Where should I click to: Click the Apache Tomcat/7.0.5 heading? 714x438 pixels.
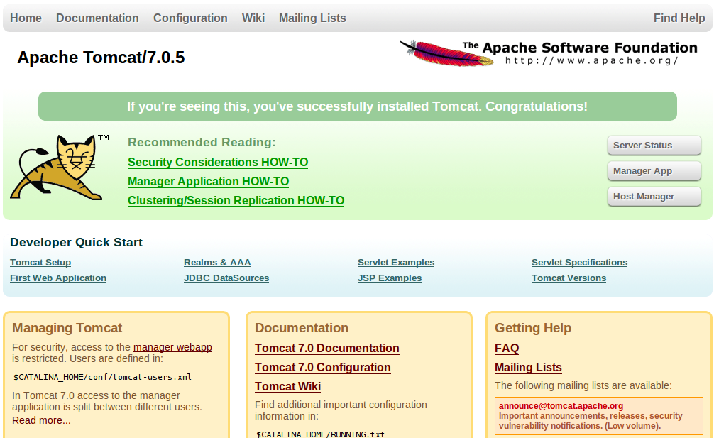pyautogui.click(x=101, y=58)
